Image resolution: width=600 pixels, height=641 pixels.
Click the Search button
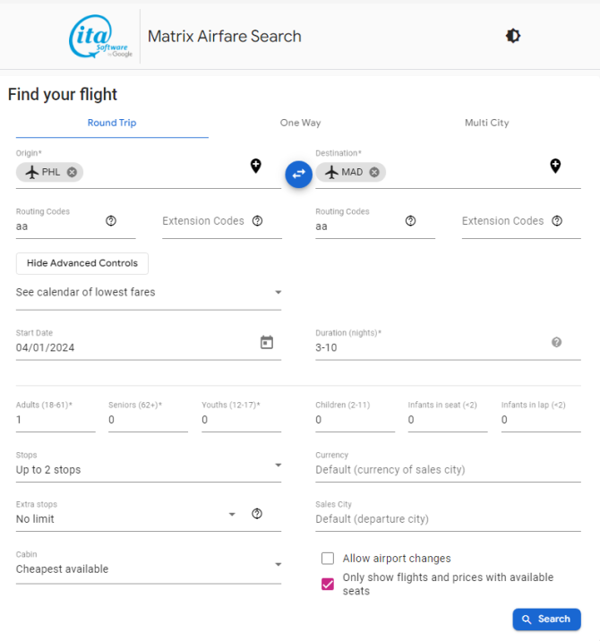[x=546, y=619]
